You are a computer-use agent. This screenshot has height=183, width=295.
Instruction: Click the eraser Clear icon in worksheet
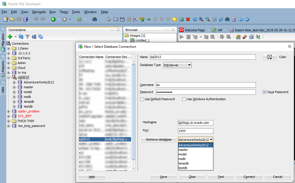coord(245,37)
